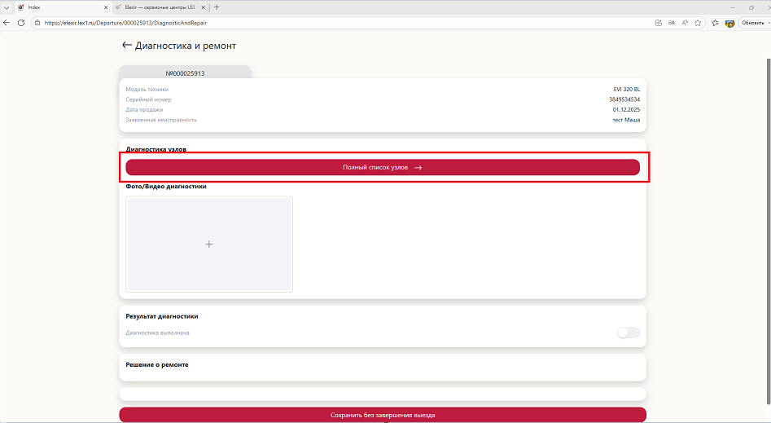
Task: Click the site info lock icon
Action: tap(37, 23)
